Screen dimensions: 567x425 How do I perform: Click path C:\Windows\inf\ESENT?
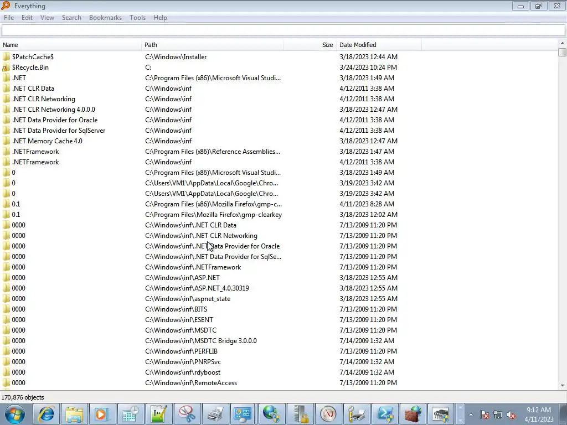pyautogui.click(x=179, y=319)
